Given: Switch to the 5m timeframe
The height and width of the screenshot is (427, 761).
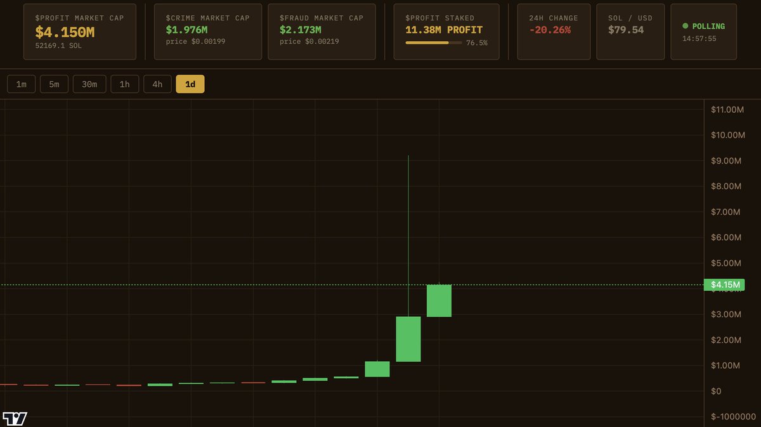Looking at the screenshot, I should point(54,84).
